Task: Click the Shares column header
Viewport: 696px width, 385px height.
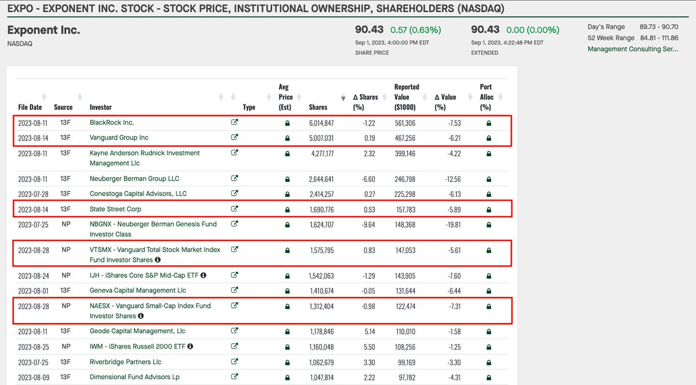Action: click(318, 107)
